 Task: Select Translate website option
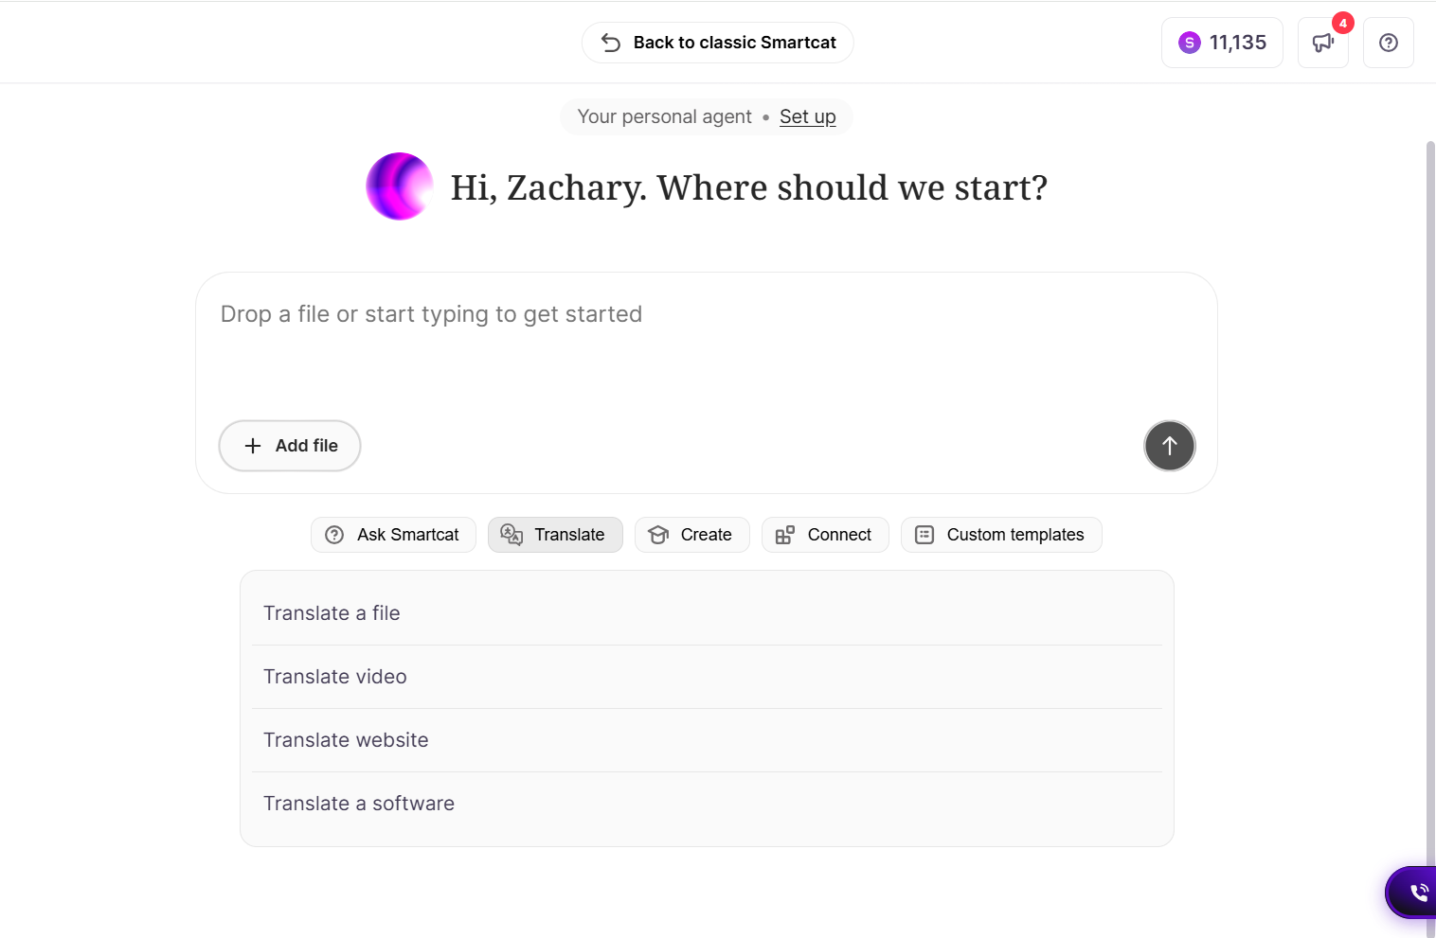tap(707, 740)
